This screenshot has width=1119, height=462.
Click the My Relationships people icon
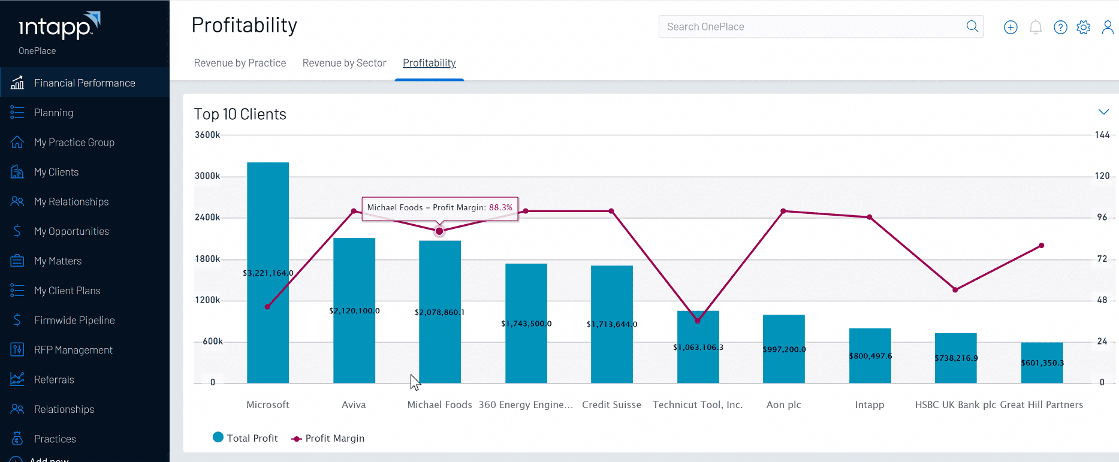tap(17, 201)
